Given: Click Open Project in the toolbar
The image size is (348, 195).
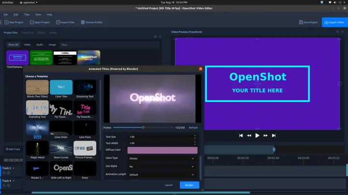Looking at the screenshot, I should [40, 22].
